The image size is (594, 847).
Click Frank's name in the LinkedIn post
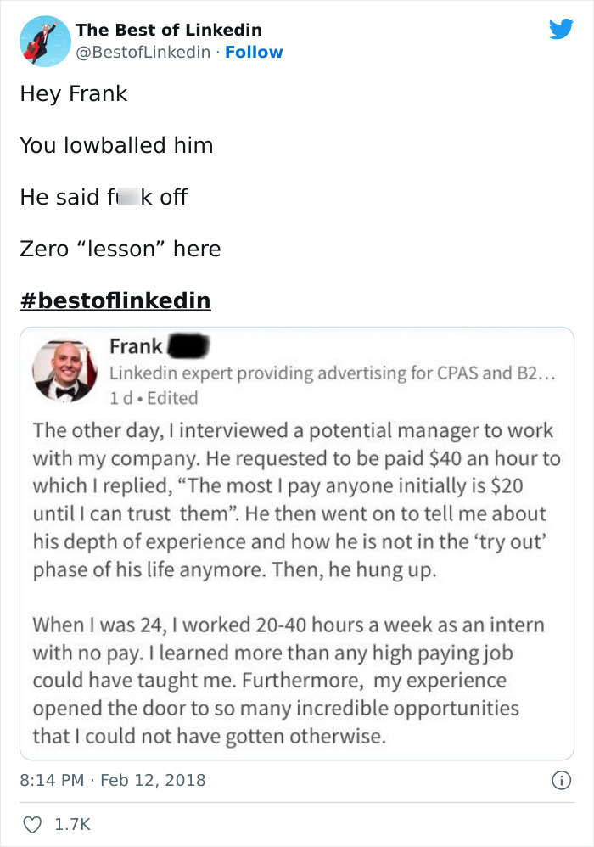coord(136,346)
